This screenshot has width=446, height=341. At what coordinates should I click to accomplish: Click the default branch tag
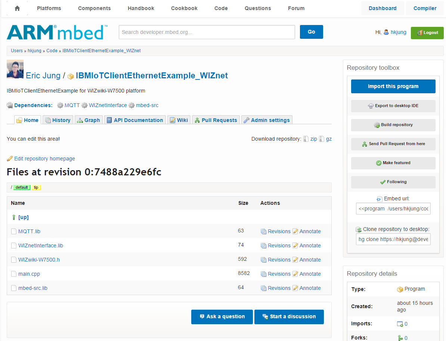point(22,187)
